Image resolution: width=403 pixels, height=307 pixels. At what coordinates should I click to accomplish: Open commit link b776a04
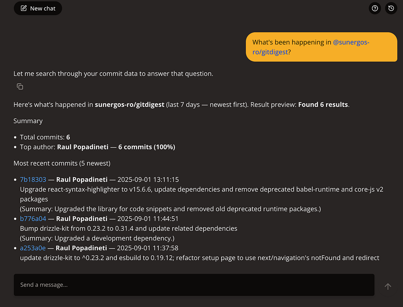tap(33, 219)
